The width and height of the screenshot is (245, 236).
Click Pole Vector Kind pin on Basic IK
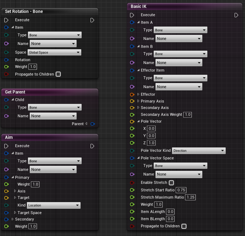132,150
